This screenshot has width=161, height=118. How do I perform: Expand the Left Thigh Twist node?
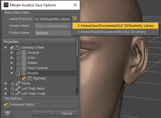point(6,94)
